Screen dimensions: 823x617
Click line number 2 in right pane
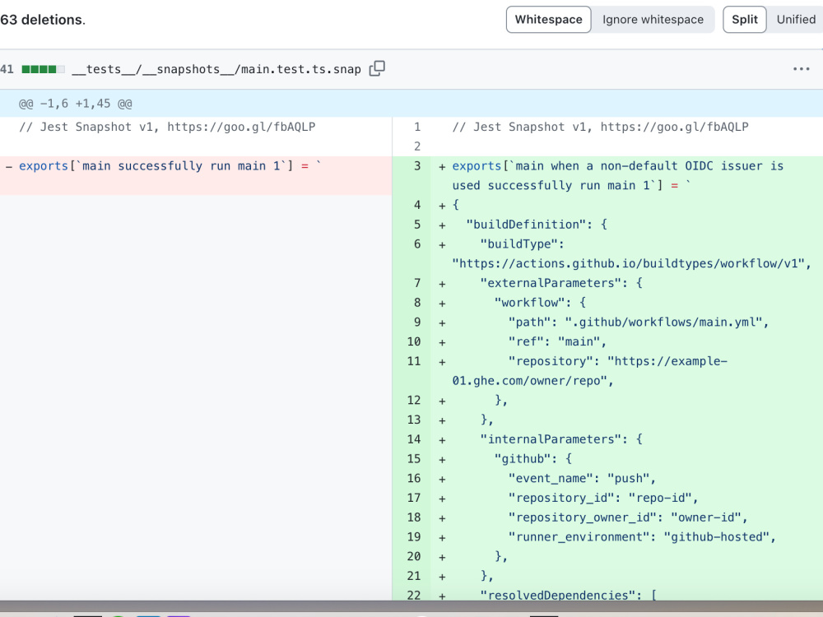[x=416, y=146]
